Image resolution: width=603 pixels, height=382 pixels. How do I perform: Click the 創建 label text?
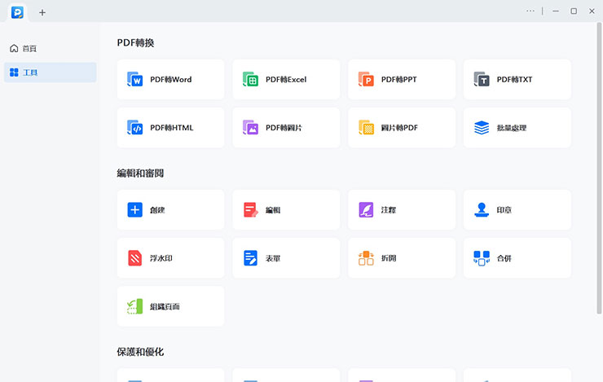click(157, 210)
